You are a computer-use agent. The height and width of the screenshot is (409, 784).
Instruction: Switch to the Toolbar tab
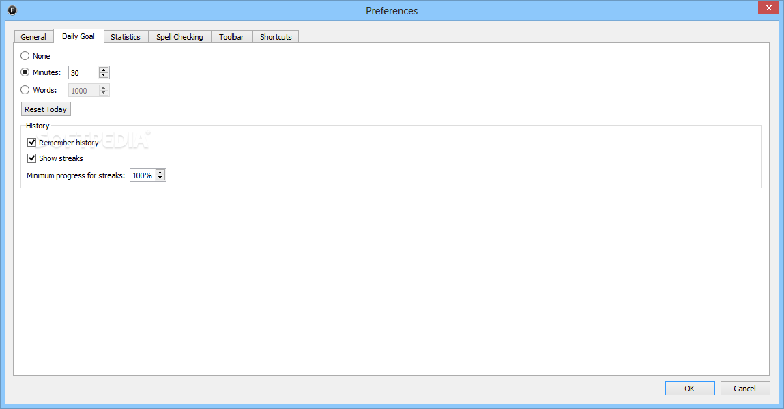click(231, 36)
